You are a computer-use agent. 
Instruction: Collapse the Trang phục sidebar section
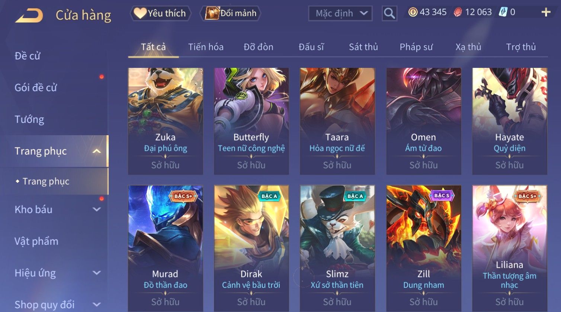96,151
